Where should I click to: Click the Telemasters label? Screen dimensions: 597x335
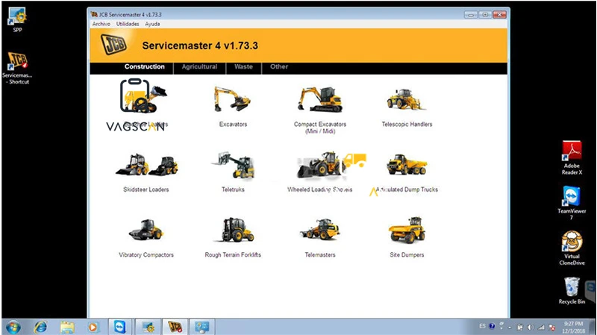(x=320, y=254)
